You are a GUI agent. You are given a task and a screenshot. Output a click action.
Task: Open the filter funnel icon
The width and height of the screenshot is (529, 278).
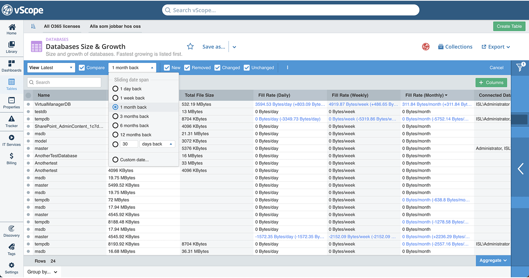520,67
